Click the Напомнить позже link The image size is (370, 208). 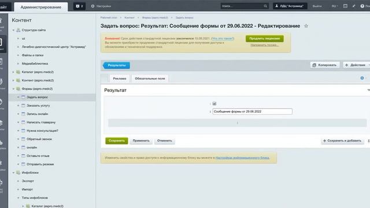264,45
